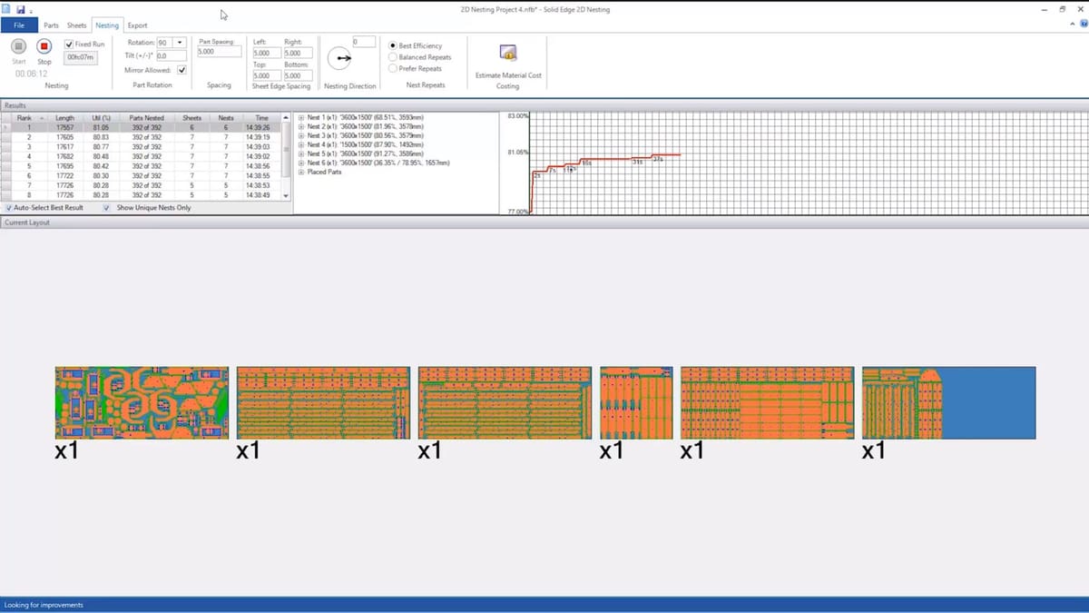Open Estimate Material Cost tool
Viewport: 1089px width, 613px height.
coord(508,54)
